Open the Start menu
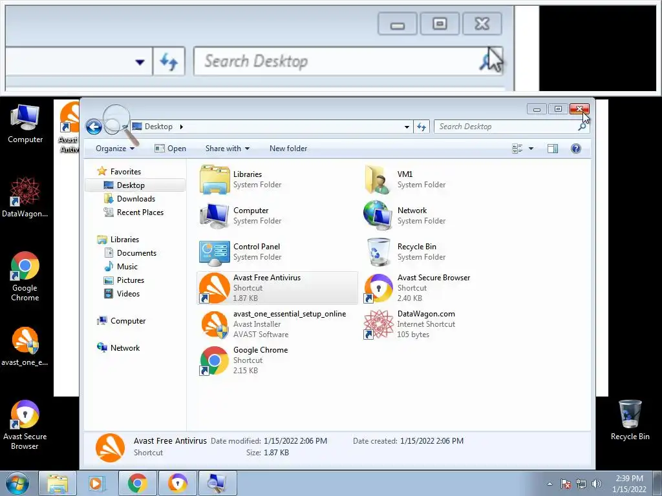662x496 pixels. point(17,484)
